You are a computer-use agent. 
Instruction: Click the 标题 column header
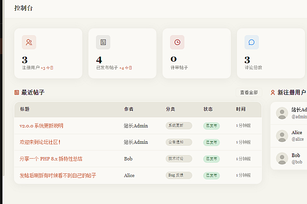[25, 109]
